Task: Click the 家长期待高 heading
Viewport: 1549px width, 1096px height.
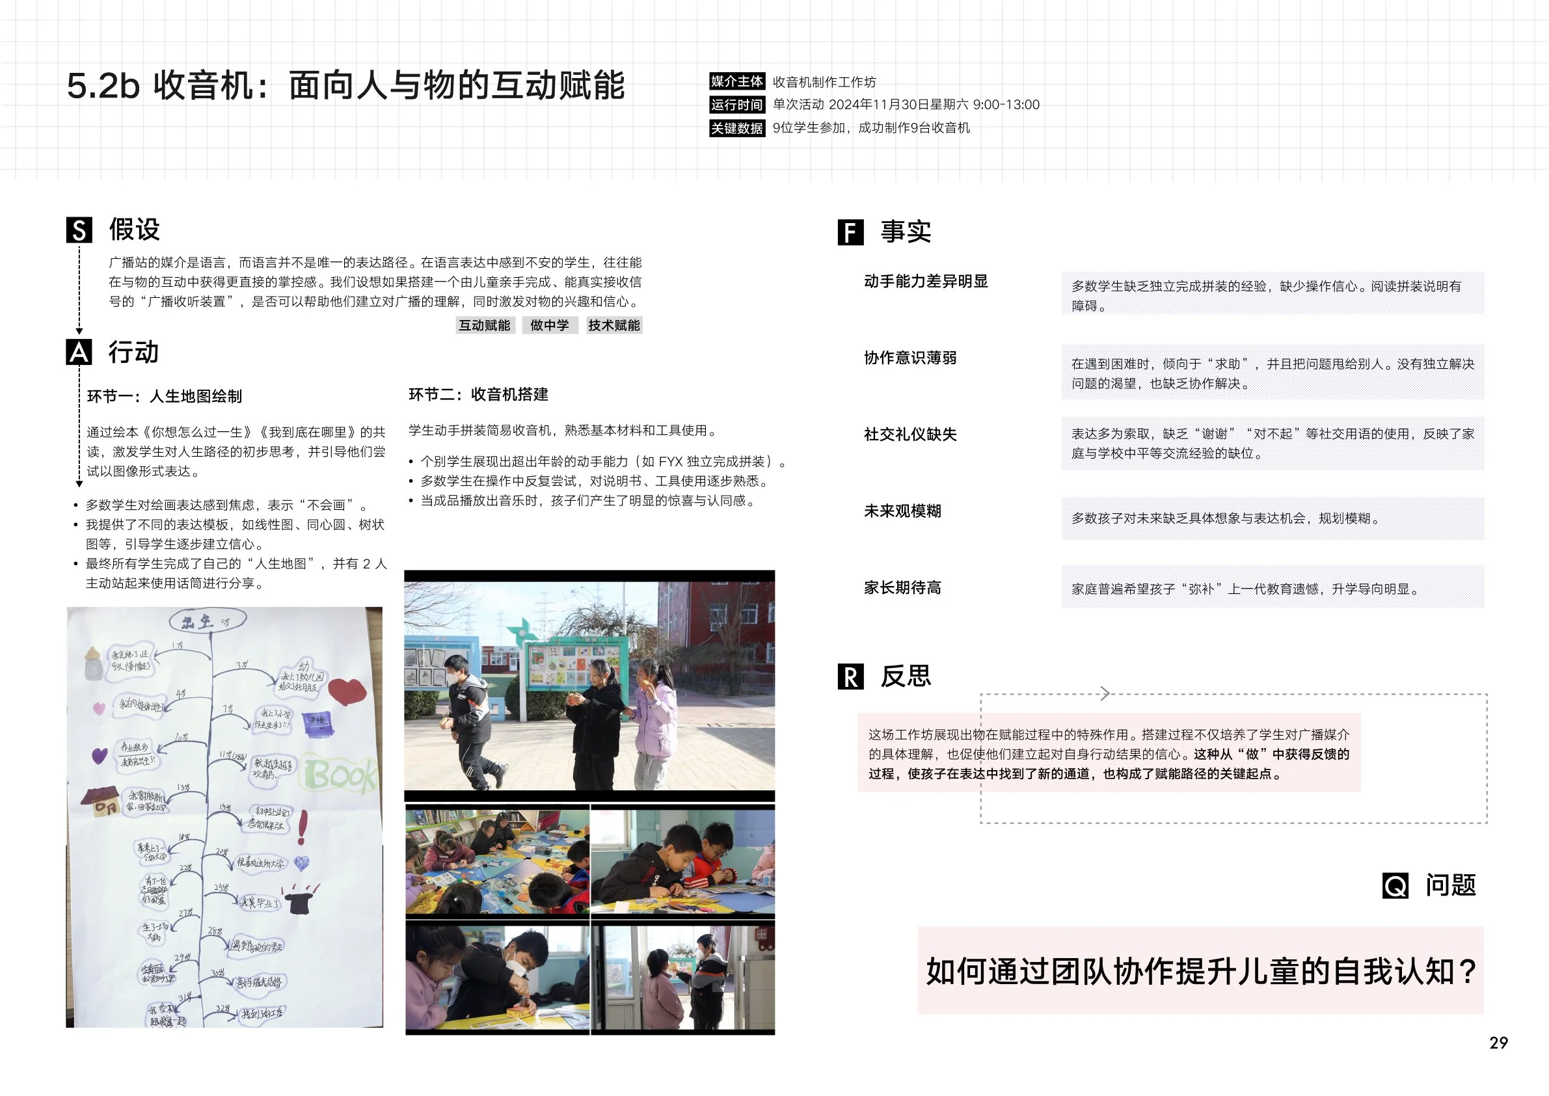Action: click(902, 588)
